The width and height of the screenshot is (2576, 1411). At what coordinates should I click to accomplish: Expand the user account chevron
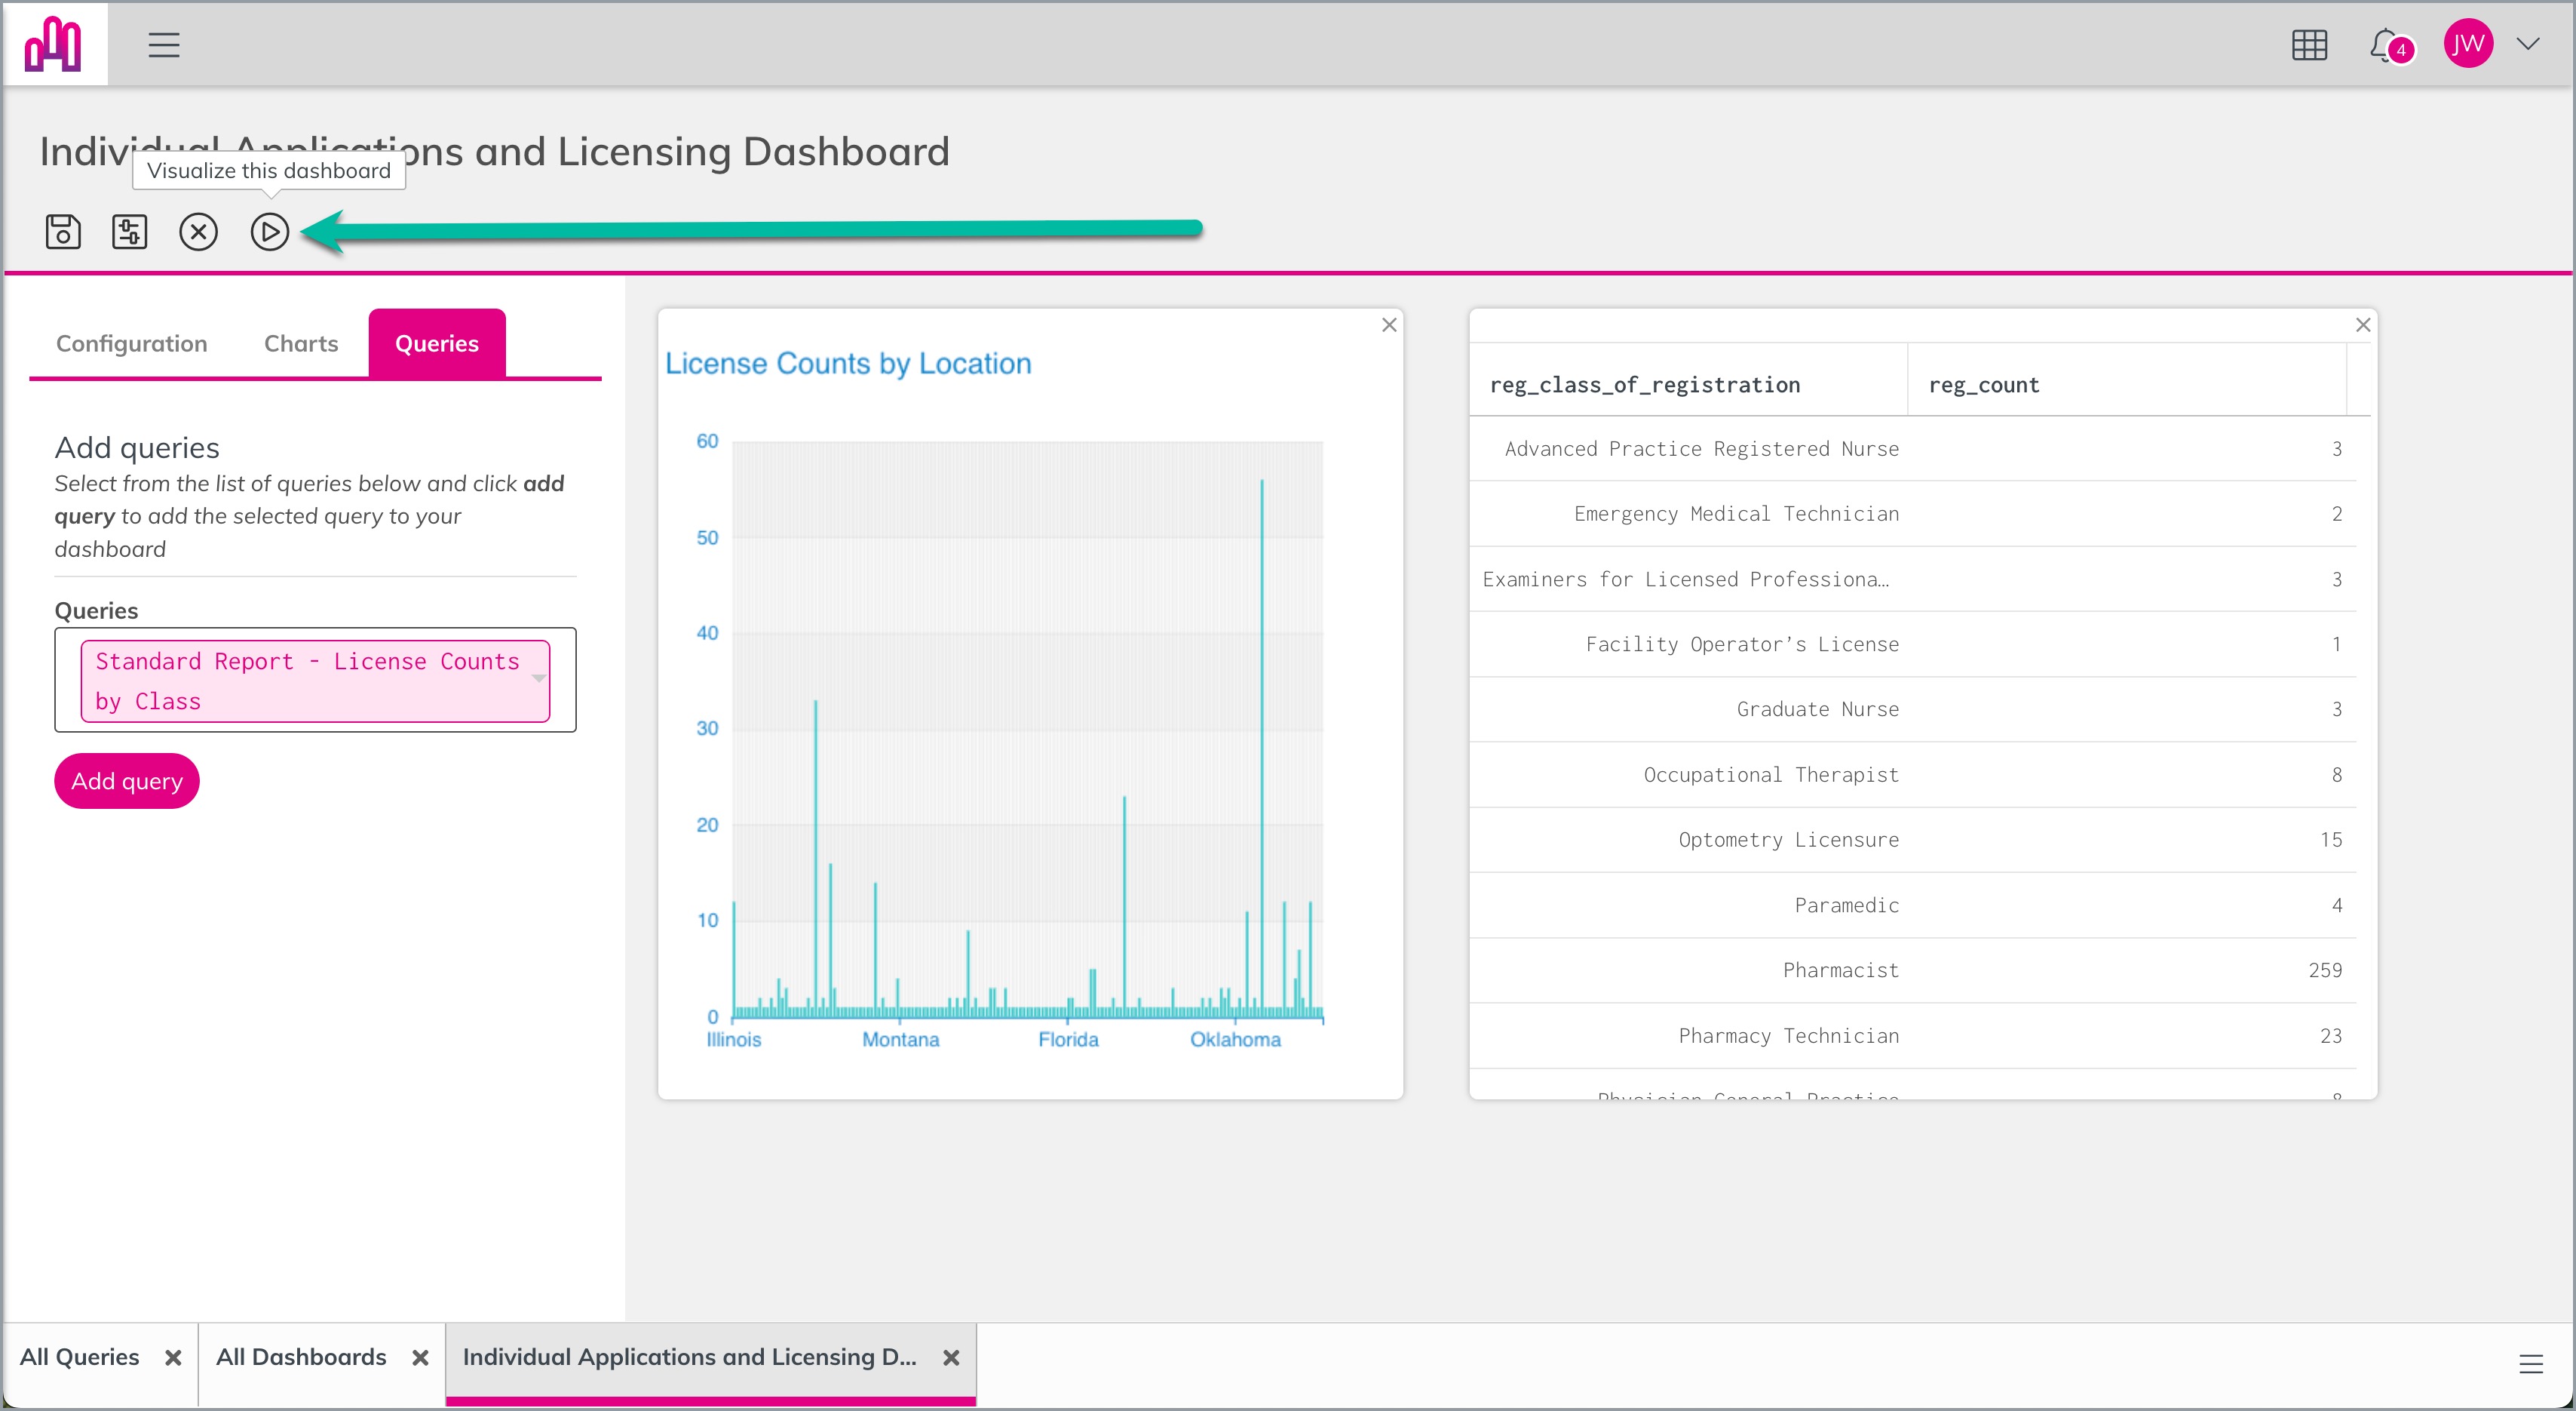point(2528,44)
